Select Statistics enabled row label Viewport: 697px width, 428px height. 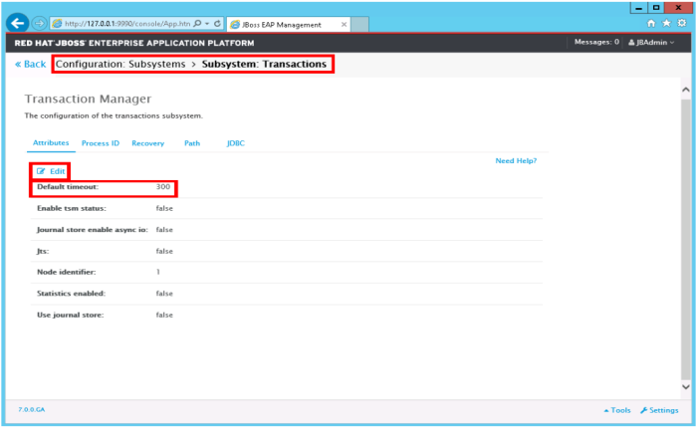click(71, 294)
